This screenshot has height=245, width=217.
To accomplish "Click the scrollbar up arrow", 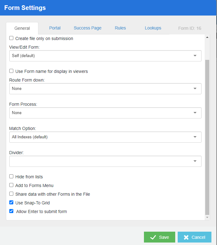I will point(207,38).
